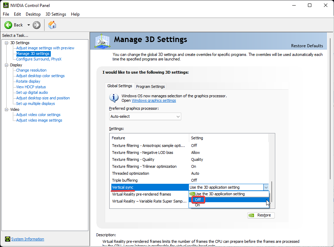334x247 pixels.
Task: Select the Trilinear optimization row
Action: 190,166
